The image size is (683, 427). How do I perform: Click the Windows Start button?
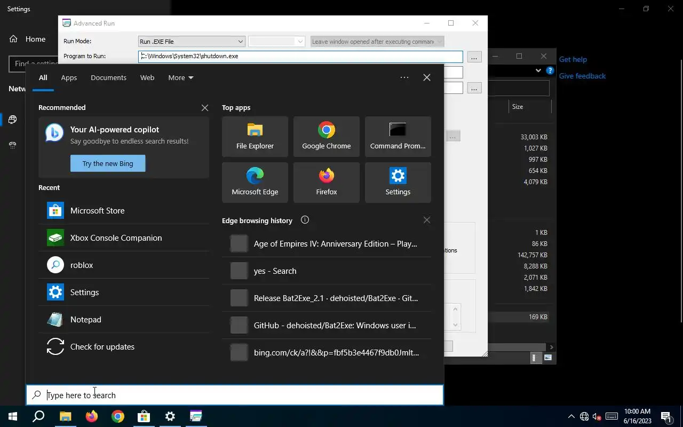13,416
